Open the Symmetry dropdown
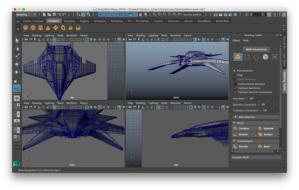Screen dimensions: 299x190 point(247,99)
